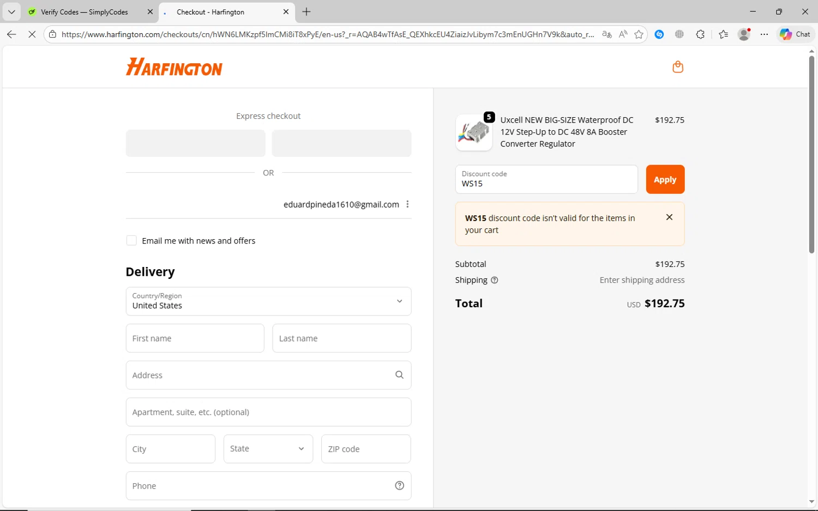818x511 pixels.
Task: Switch to the Verify Codes — SimplyCodes tab
Action: click(x=85, y=11)
